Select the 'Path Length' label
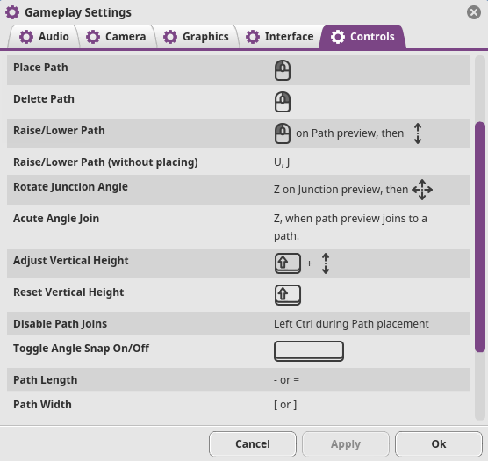 [45, 379]
